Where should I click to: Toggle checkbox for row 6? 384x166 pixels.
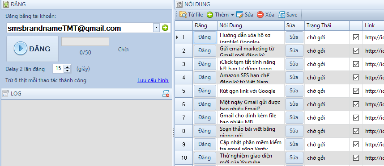tap(356, 104)
